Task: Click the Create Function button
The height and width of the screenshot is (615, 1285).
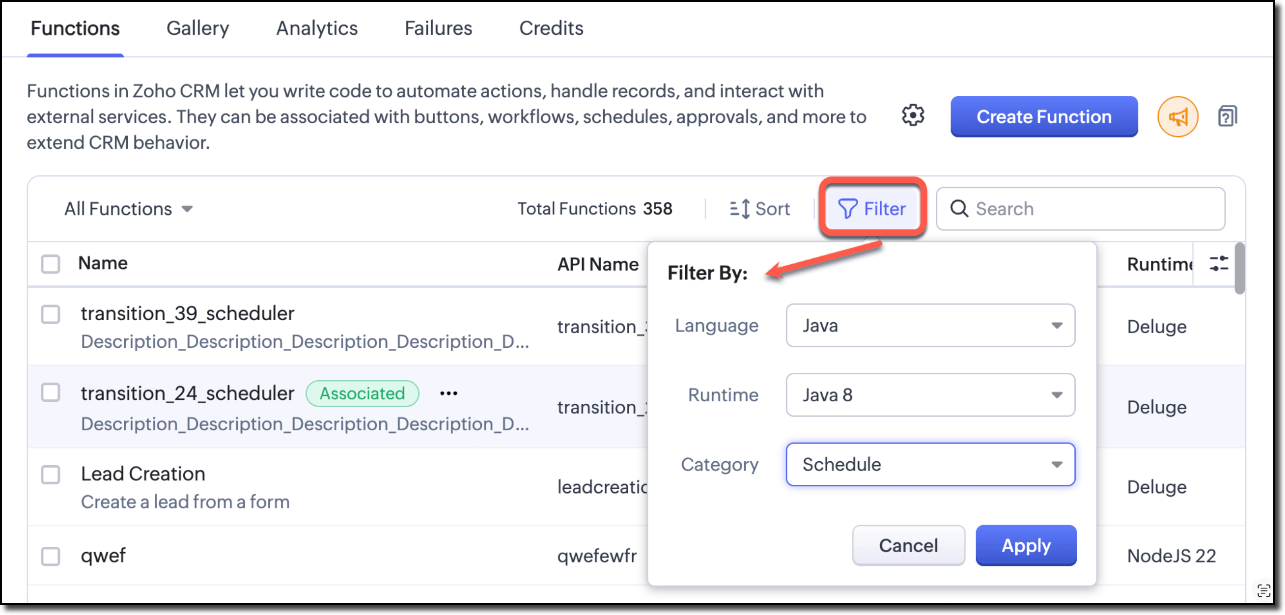Action: (x=1043, y=117)
